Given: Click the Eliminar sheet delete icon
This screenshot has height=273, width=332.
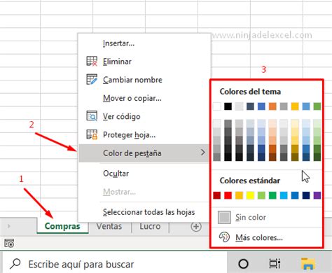Looking at the screenshot, I should 92,61.
